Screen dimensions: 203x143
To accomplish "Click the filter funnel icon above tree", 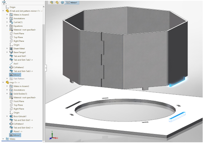I will 4,3.
